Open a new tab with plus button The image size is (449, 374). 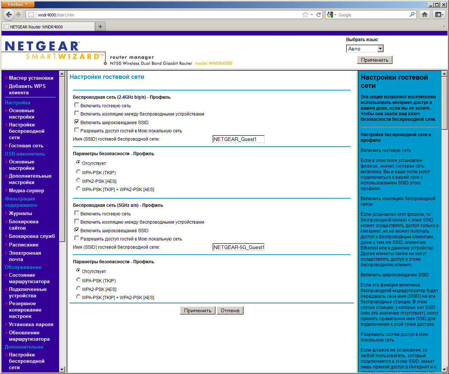100,27
